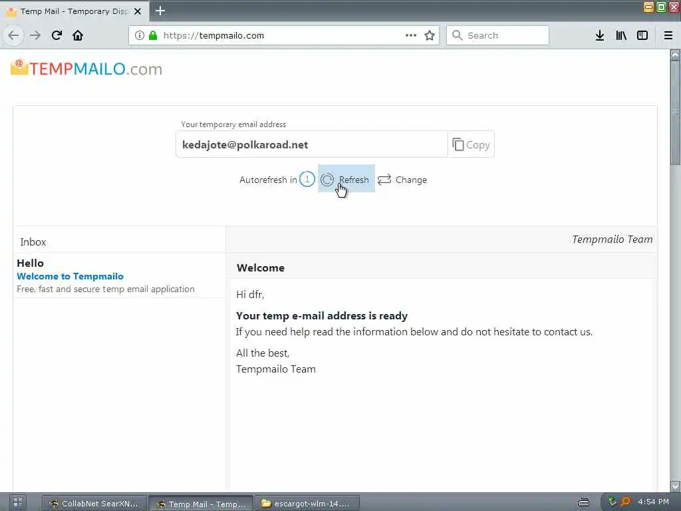This screenshot has height=511, width=681.
Task: Click the green network tray icon
Action: click(x=612, y=502)
